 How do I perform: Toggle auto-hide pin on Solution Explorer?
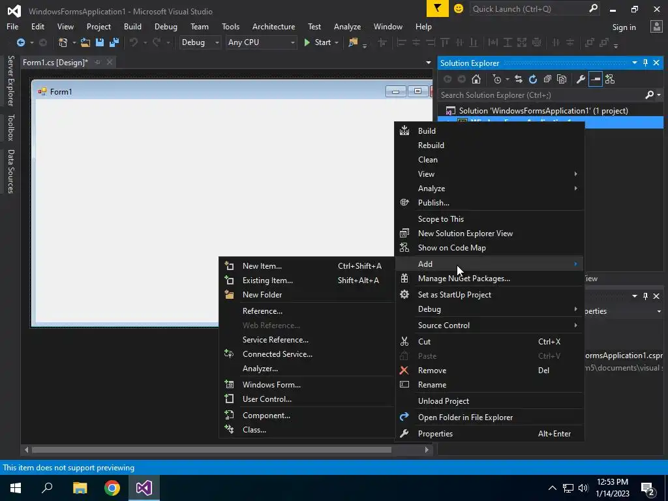[645, 63]
